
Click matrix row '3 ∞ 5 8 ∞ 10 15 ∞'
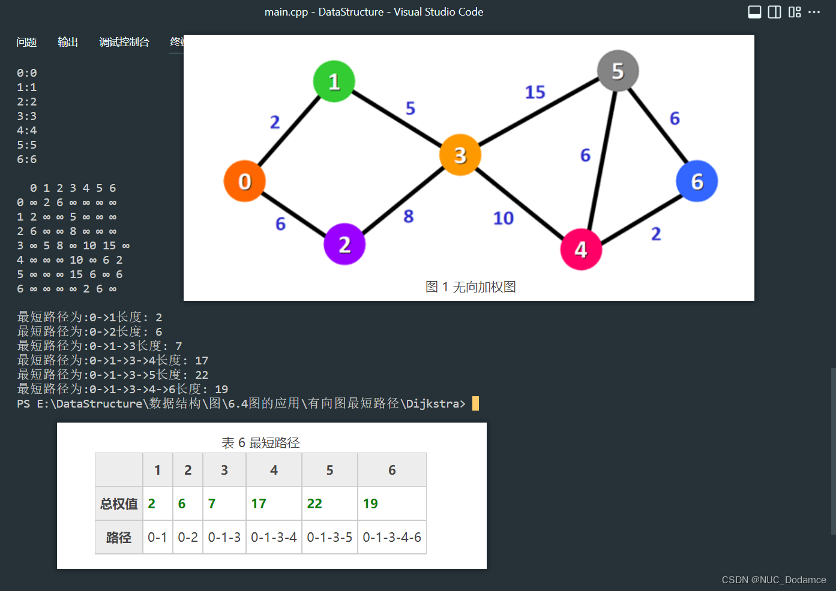click(x=73, y=246)
